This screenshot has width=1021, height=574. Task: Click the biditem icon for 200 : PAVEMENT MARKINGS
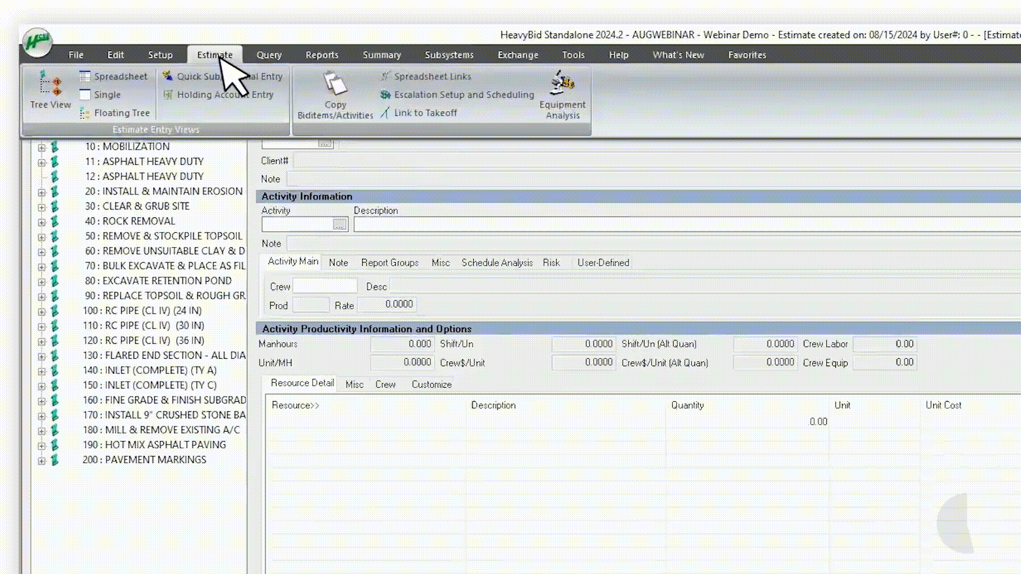click(x=54, y=460)
